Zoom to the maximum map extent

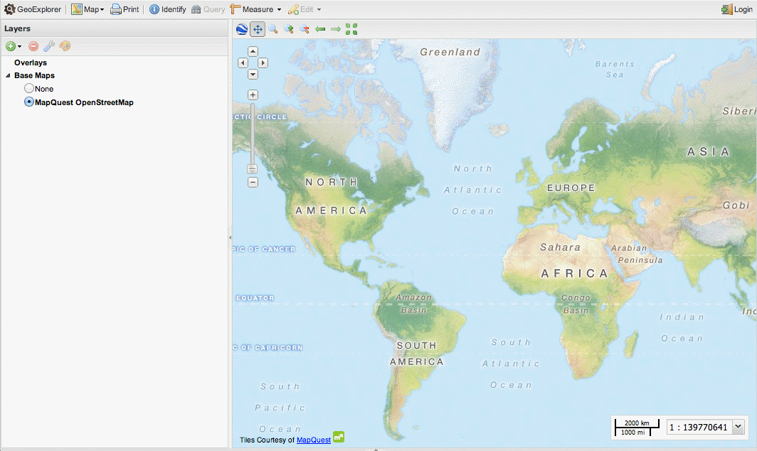(x=351, y=29)
